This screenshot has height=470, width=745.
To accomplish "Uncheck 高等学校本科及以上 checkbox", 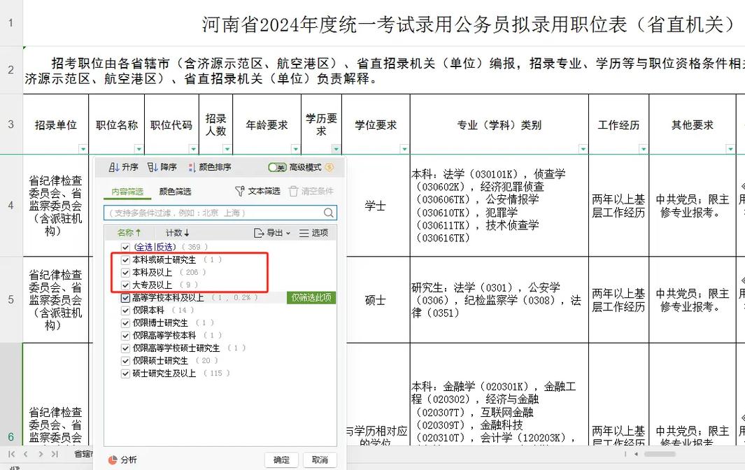I will (125, 298).
